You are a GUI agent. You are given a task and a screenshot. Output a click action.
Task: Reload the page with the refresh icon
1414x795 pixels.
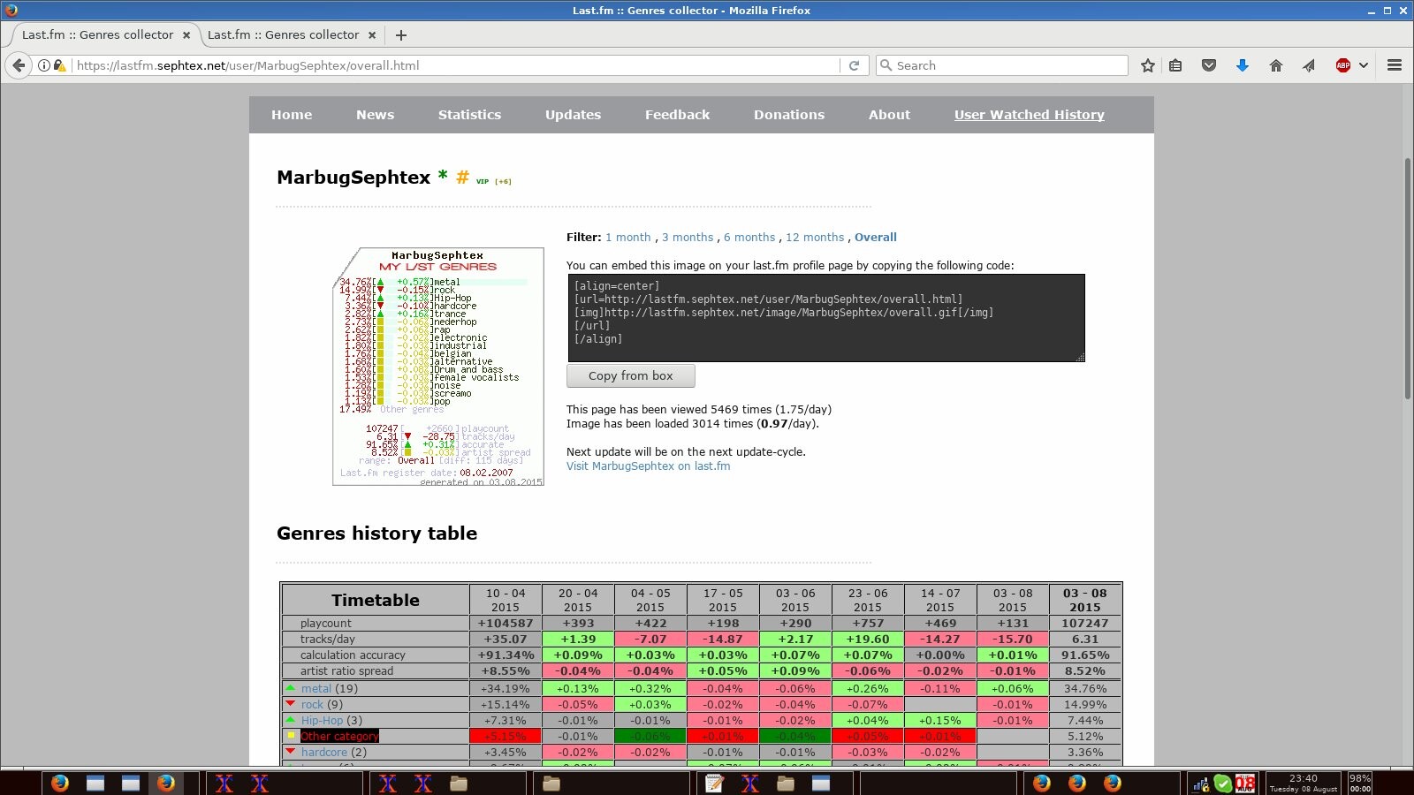(854, 65)
